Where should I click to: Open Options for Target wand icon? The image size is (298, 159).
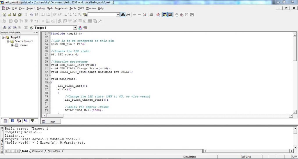(x=31, y=28)
